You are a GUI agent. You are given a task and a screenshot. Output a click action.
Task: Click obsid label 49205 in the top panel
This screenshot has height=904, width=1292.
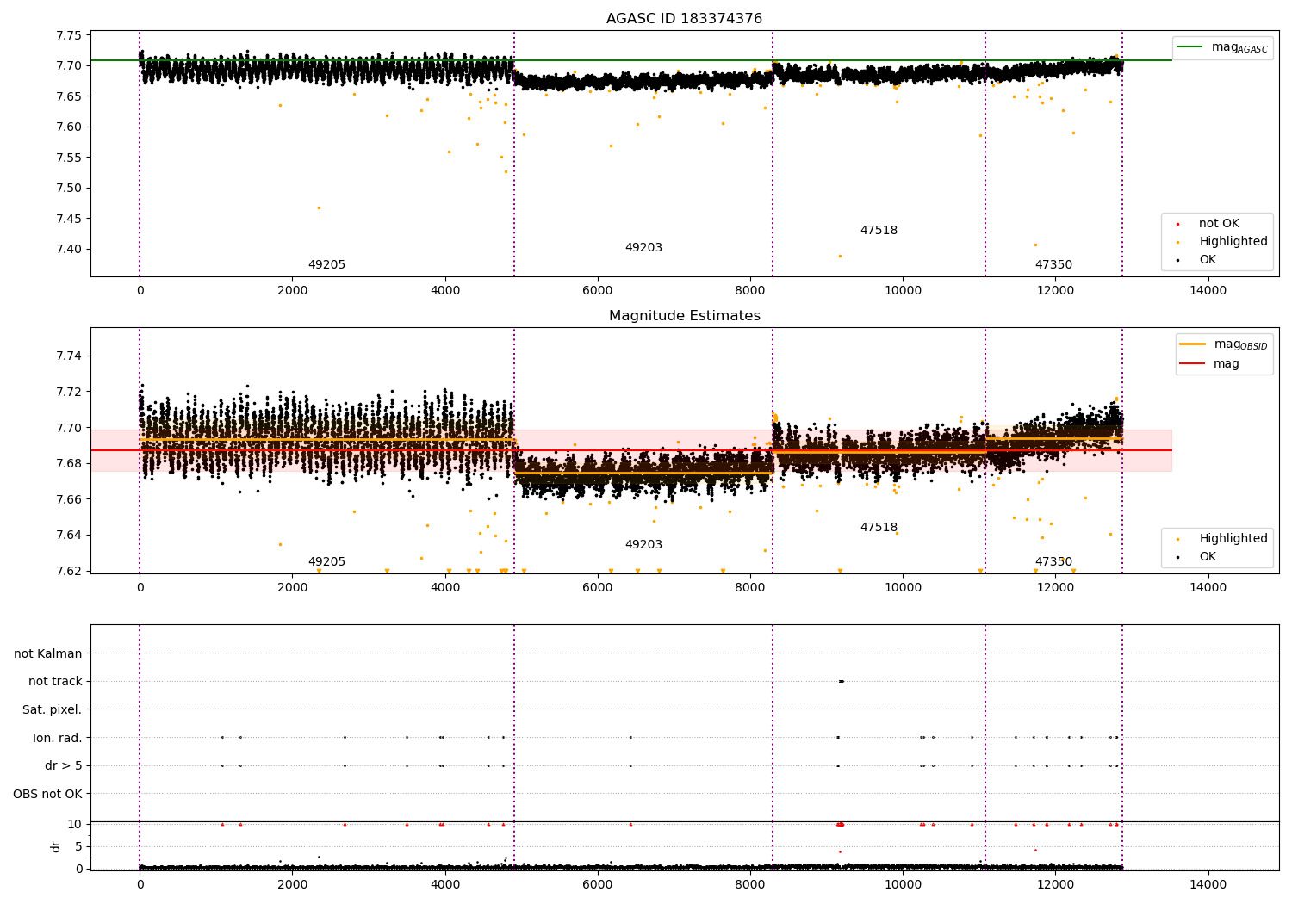point(326,265)
